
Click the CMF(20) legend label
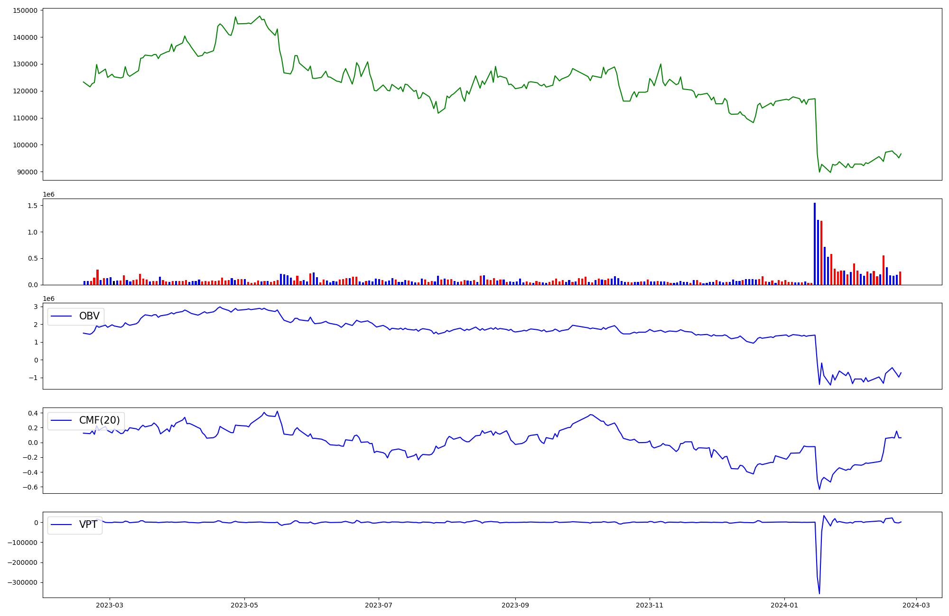[99, 420]
